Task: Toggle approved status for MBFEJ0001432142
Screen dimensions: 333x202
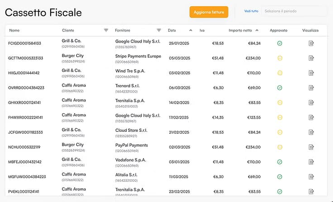Action: [280, 162]
